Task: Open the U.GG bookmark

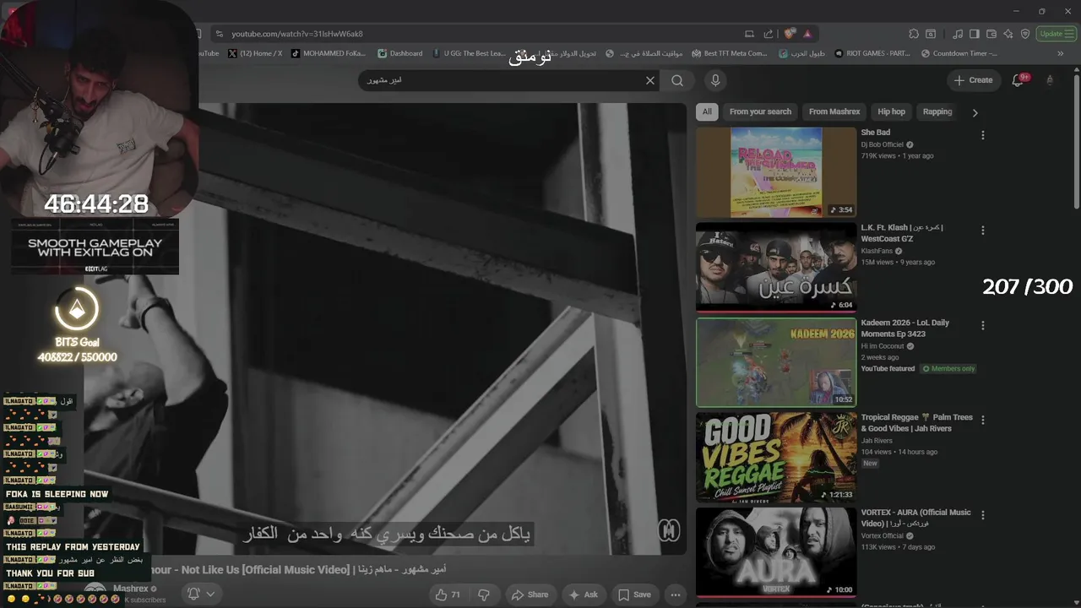Action: pyautogui.click(x=470, y=53)
